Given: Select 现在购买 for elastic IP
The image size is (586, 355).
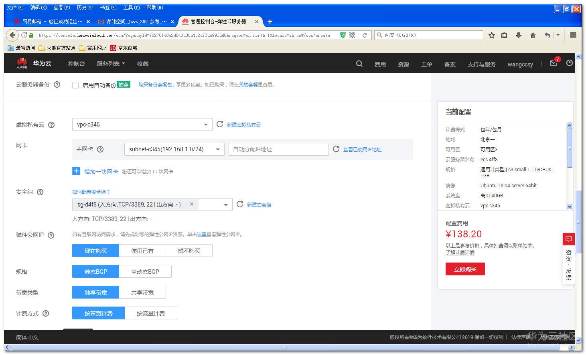Looking at the screenshot, I should click(x=96, y=251).
